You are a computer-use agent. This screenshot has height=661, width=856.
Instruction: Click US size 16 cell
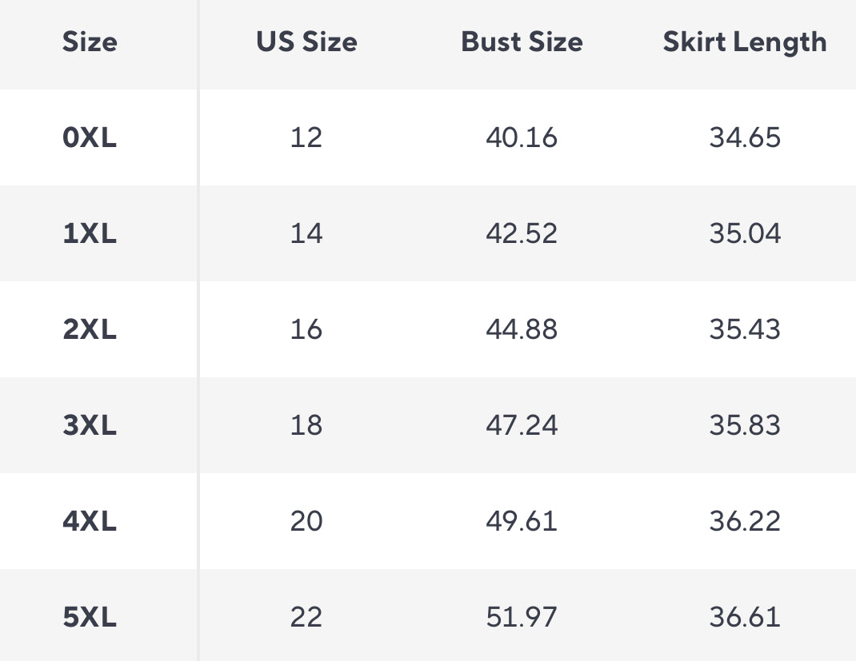click(306, 329)
